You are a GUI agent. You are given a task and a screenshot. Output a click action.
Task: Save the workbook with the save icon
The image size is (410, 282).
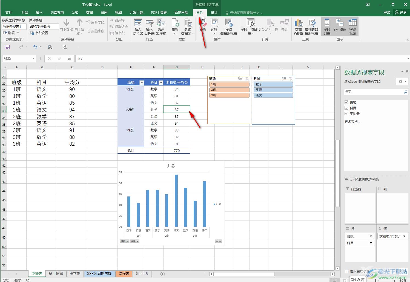coord(8,47)
